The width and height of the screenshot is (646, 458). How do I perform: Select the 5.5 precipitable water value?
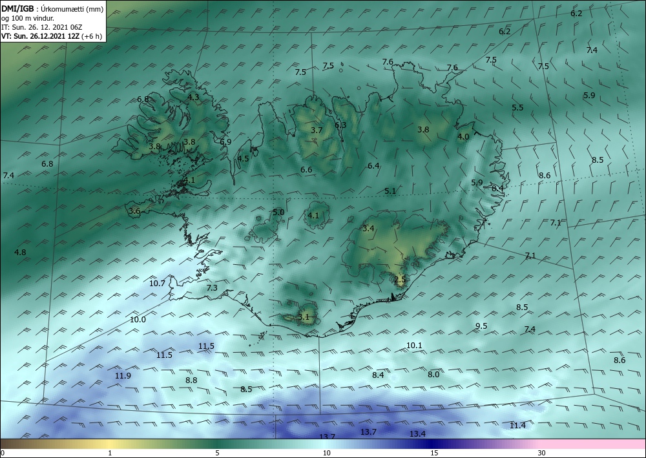pyautogui.click(x=517, y=107)
